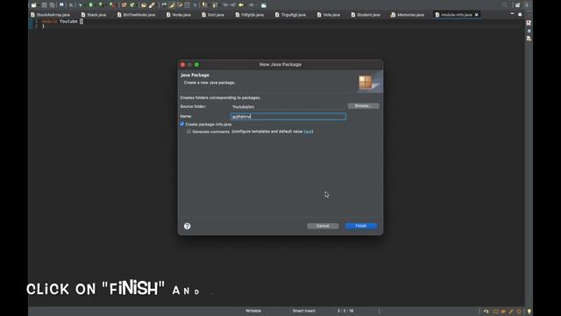Click the Run Last Tool icon with red toolbox

tap(112, 5)
